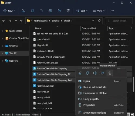Click the folder icon in the address bar
135x116 pixels.
[x=28, y=21]
